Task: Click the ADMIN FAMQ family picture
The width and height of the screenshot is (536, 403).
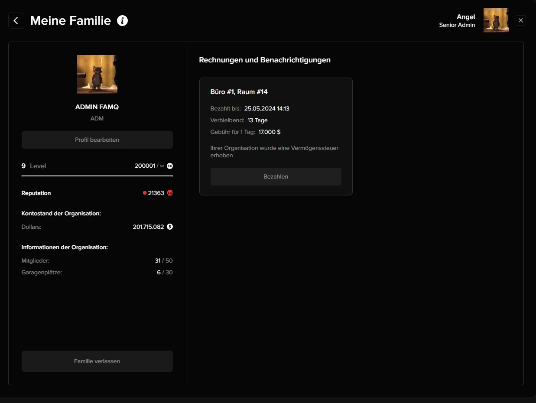Action: click(x=97, y=75)
